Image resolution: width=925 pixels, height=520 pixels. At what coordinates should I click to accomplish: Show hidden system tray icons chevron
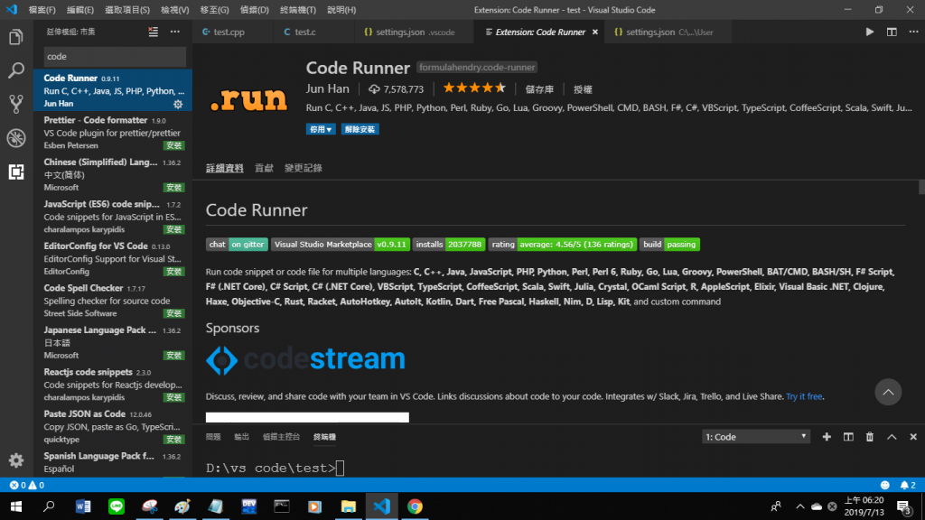[800, 506]
